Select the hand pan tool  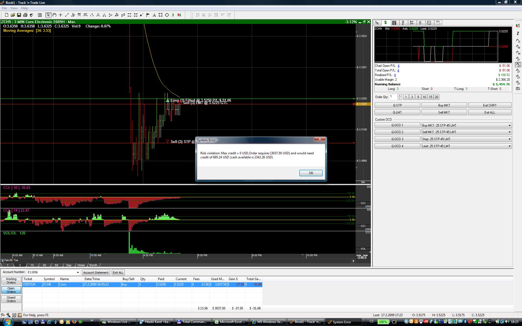pyautogui.click(x=54, y=15)
